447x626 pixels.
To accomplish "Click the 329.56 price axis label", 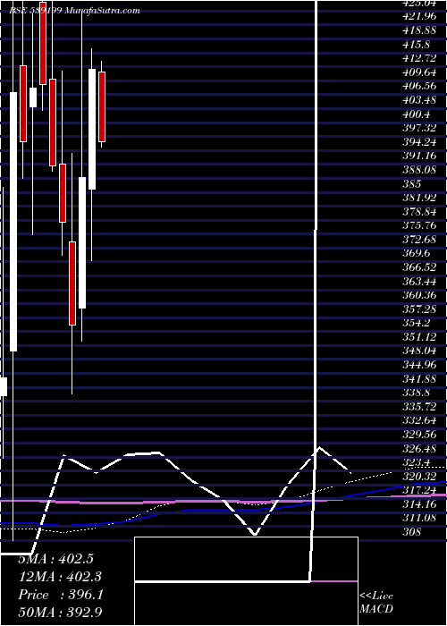I will [x=418, y=434].
